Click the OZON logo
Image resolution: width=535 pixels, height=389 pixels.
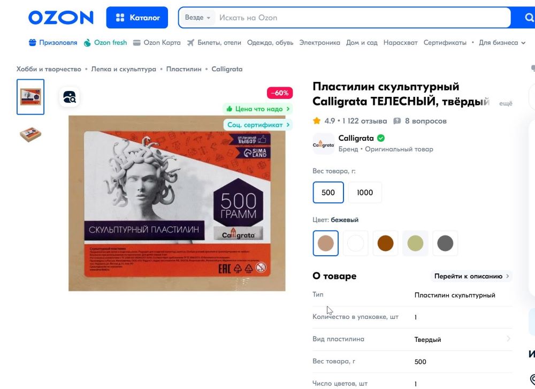coord(61,18)
